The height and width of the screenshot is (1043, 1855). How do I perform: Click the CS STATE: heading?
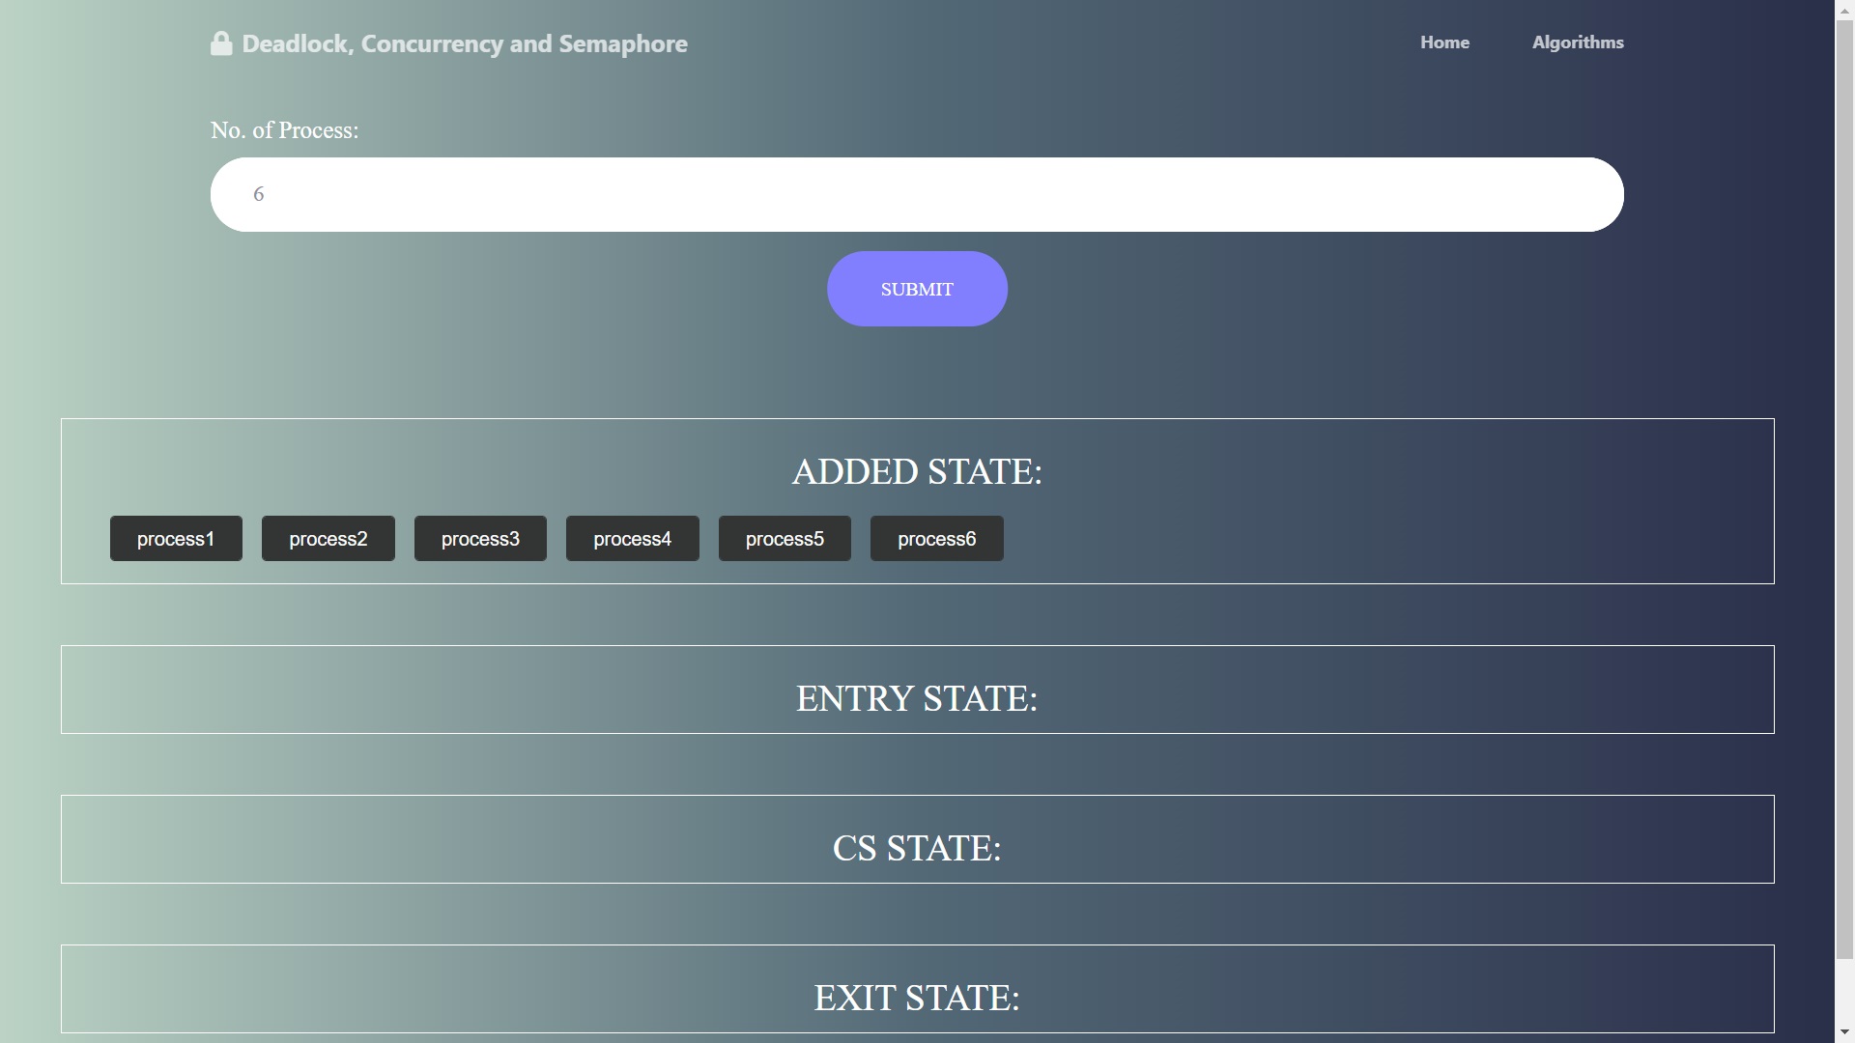pos(917,848)
